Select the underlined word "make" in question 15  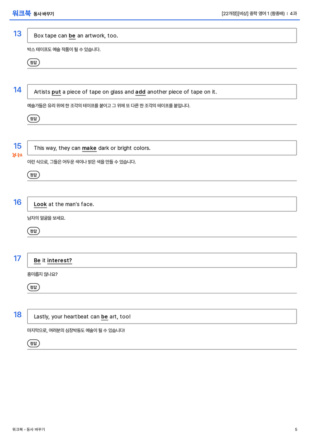(x=89, y=148)
